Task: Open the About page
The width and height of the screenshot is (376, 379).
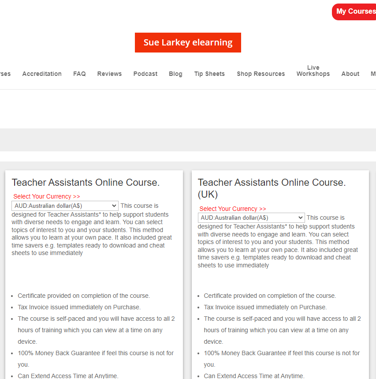Action: coord(350,74)
